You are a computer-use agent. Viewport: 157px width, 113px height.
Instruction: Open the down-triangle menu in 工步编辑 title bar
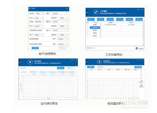click(138, 10)
